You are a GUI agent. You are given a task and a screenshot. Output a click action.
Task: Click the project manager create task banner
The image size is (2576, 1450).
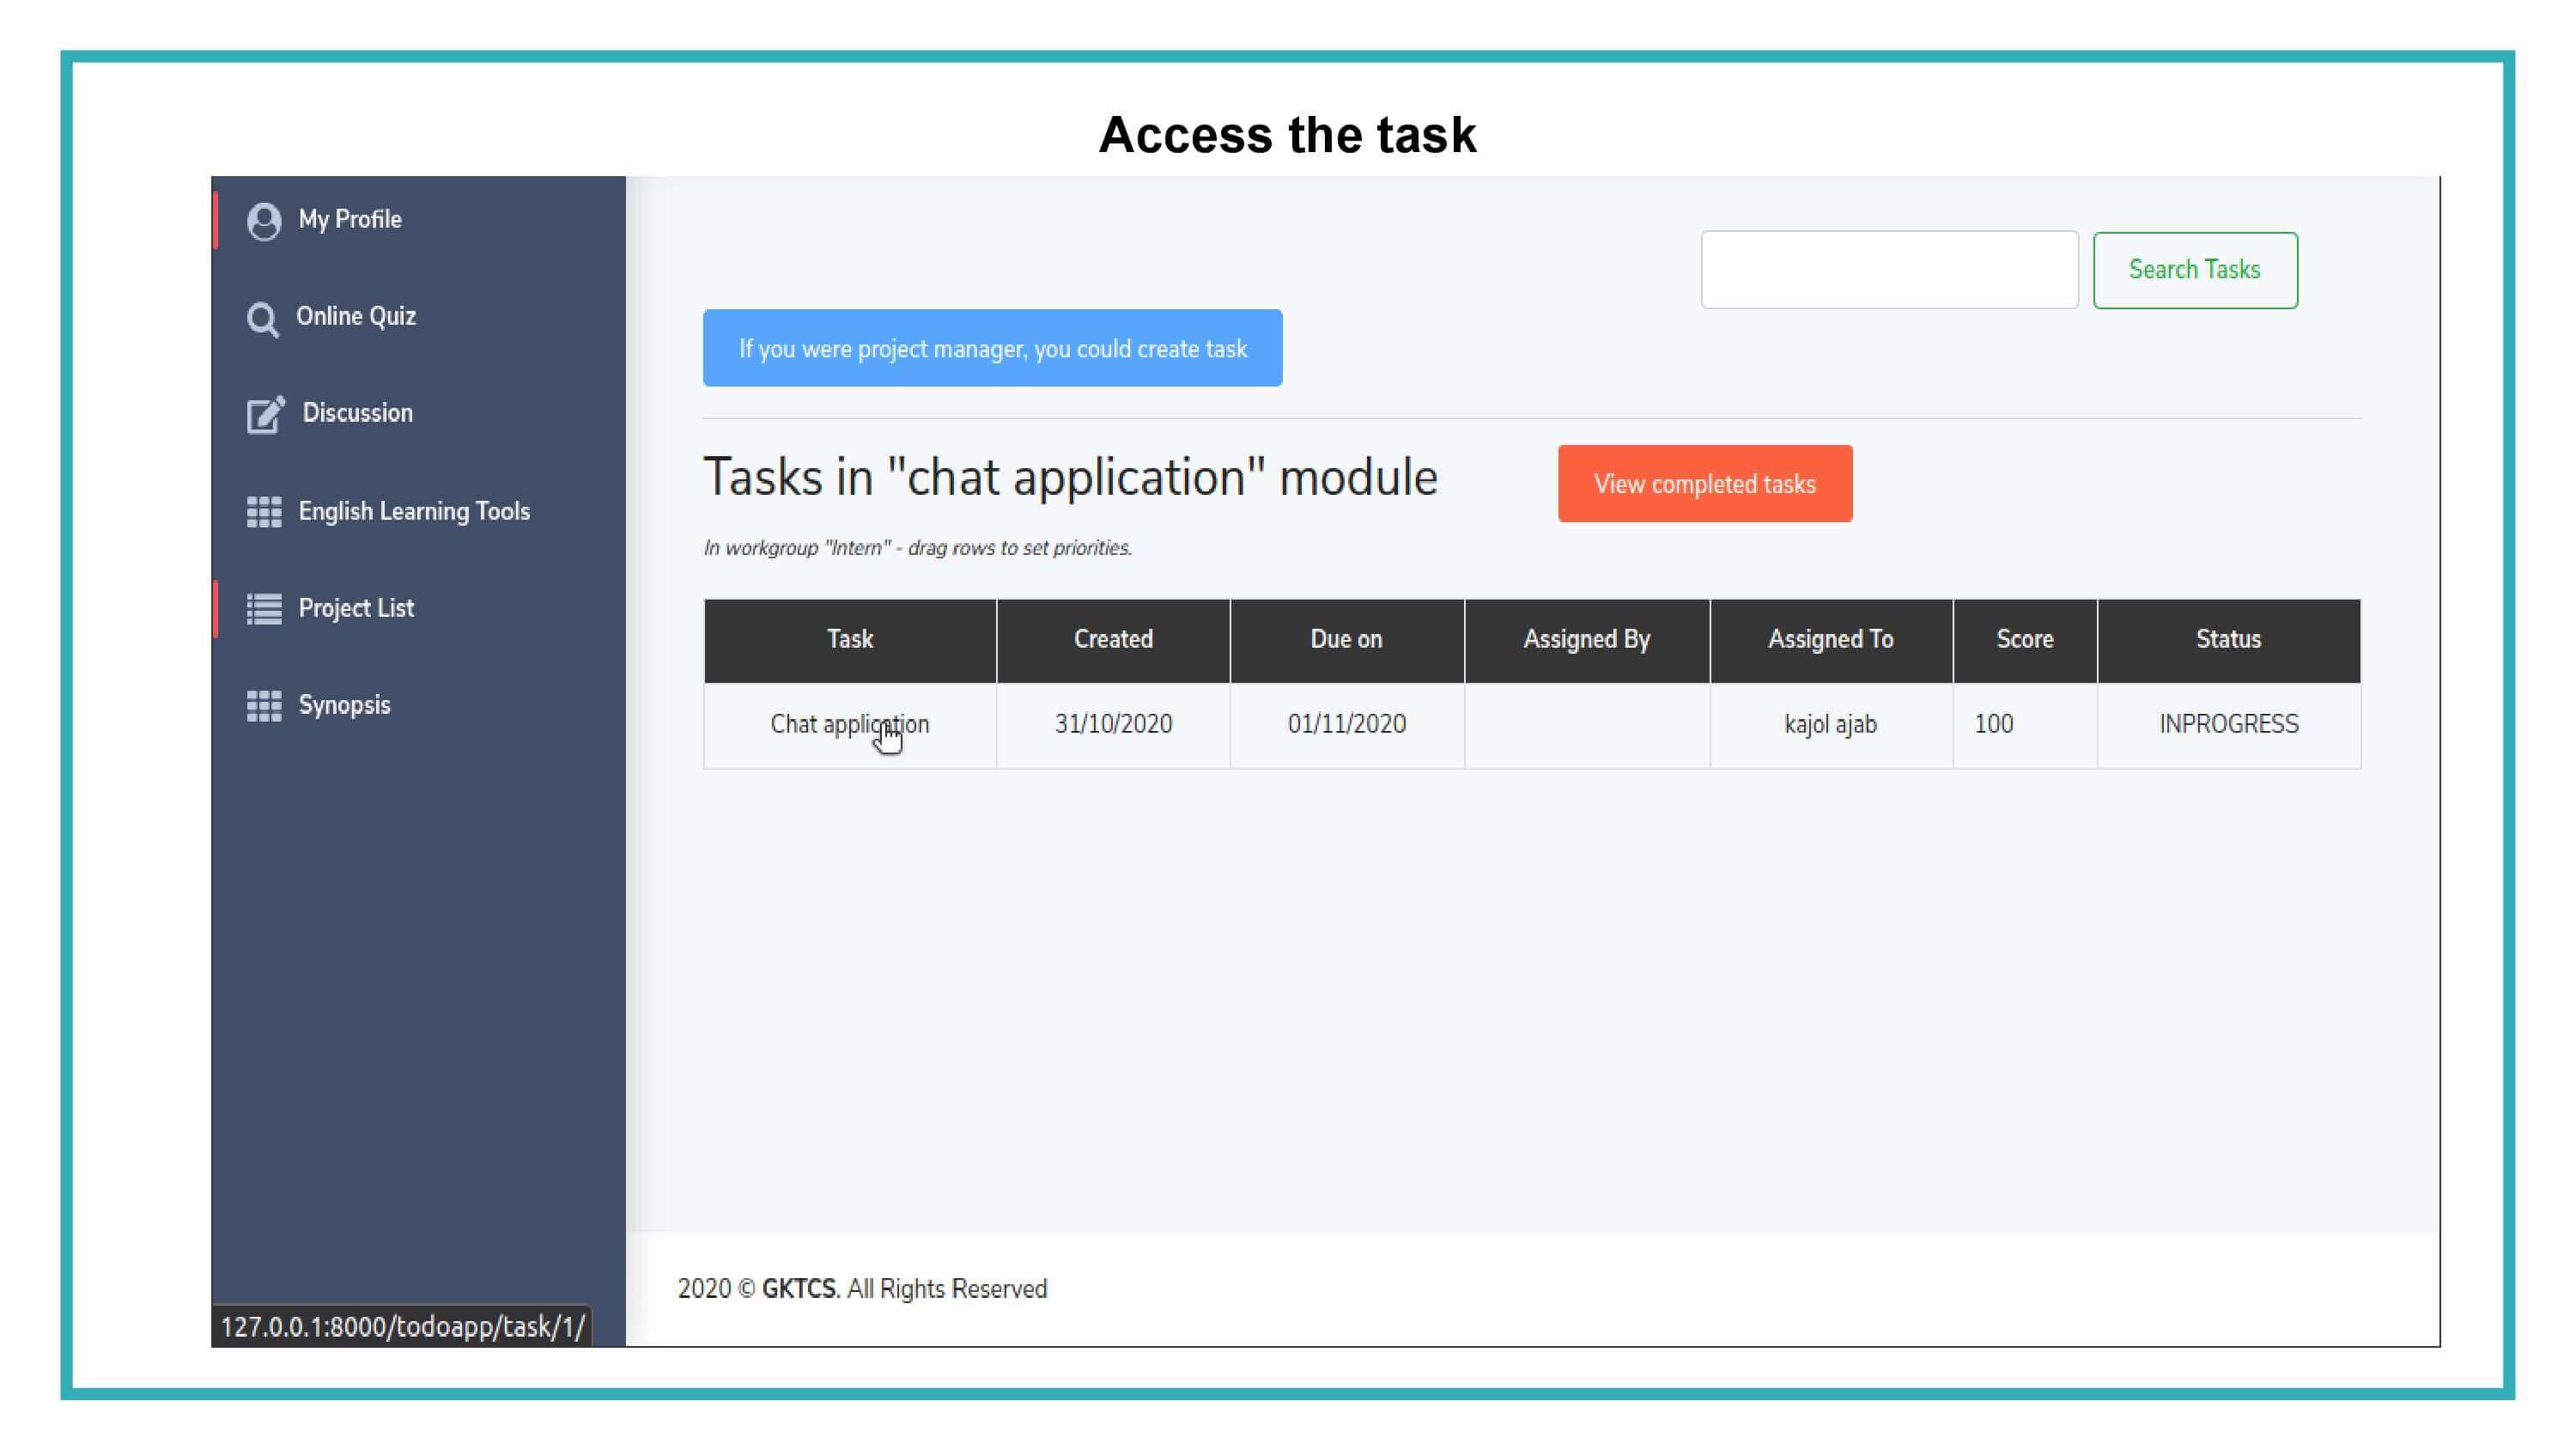[x=992, y=348]
